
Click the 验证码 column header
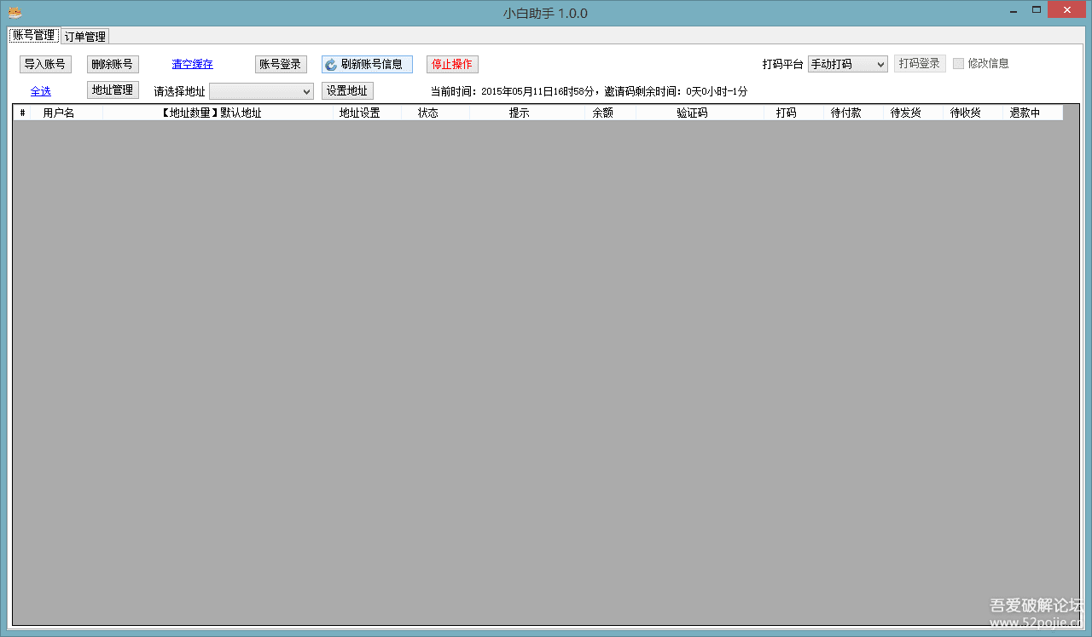(700, 113)
